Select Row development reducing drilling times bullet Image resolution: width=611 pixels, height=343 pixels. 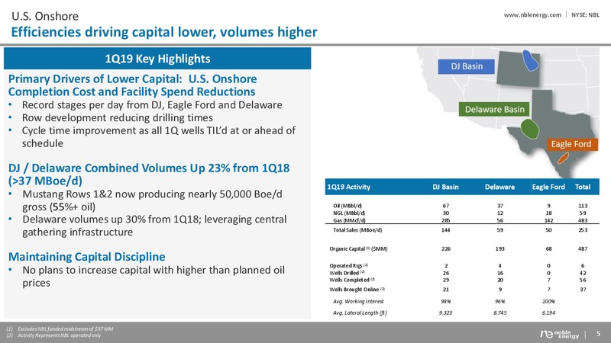click(118, 118)
